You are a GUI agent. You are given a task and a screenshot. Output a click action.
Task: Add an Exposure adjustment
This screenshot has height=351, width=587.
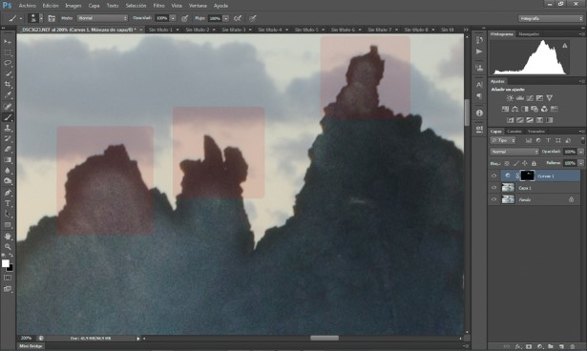pyautogui.click(x=539, y=98)
